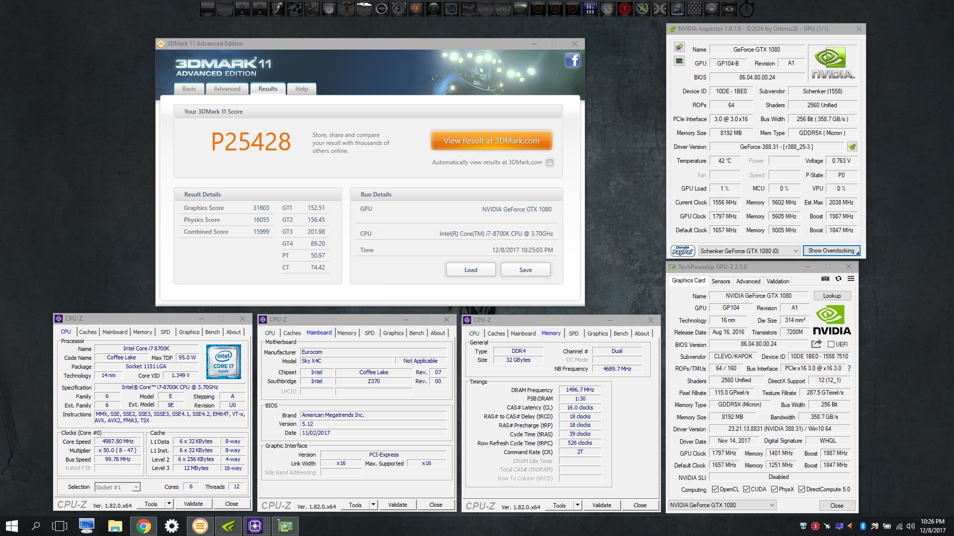This screenshot has height=536, width=954.
Task: Click Close button in GPU-Z
Action: coord(836,505)
